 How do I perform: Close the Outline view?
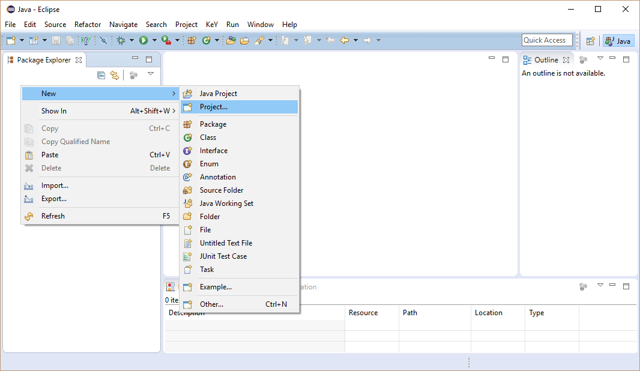(566, 60)
